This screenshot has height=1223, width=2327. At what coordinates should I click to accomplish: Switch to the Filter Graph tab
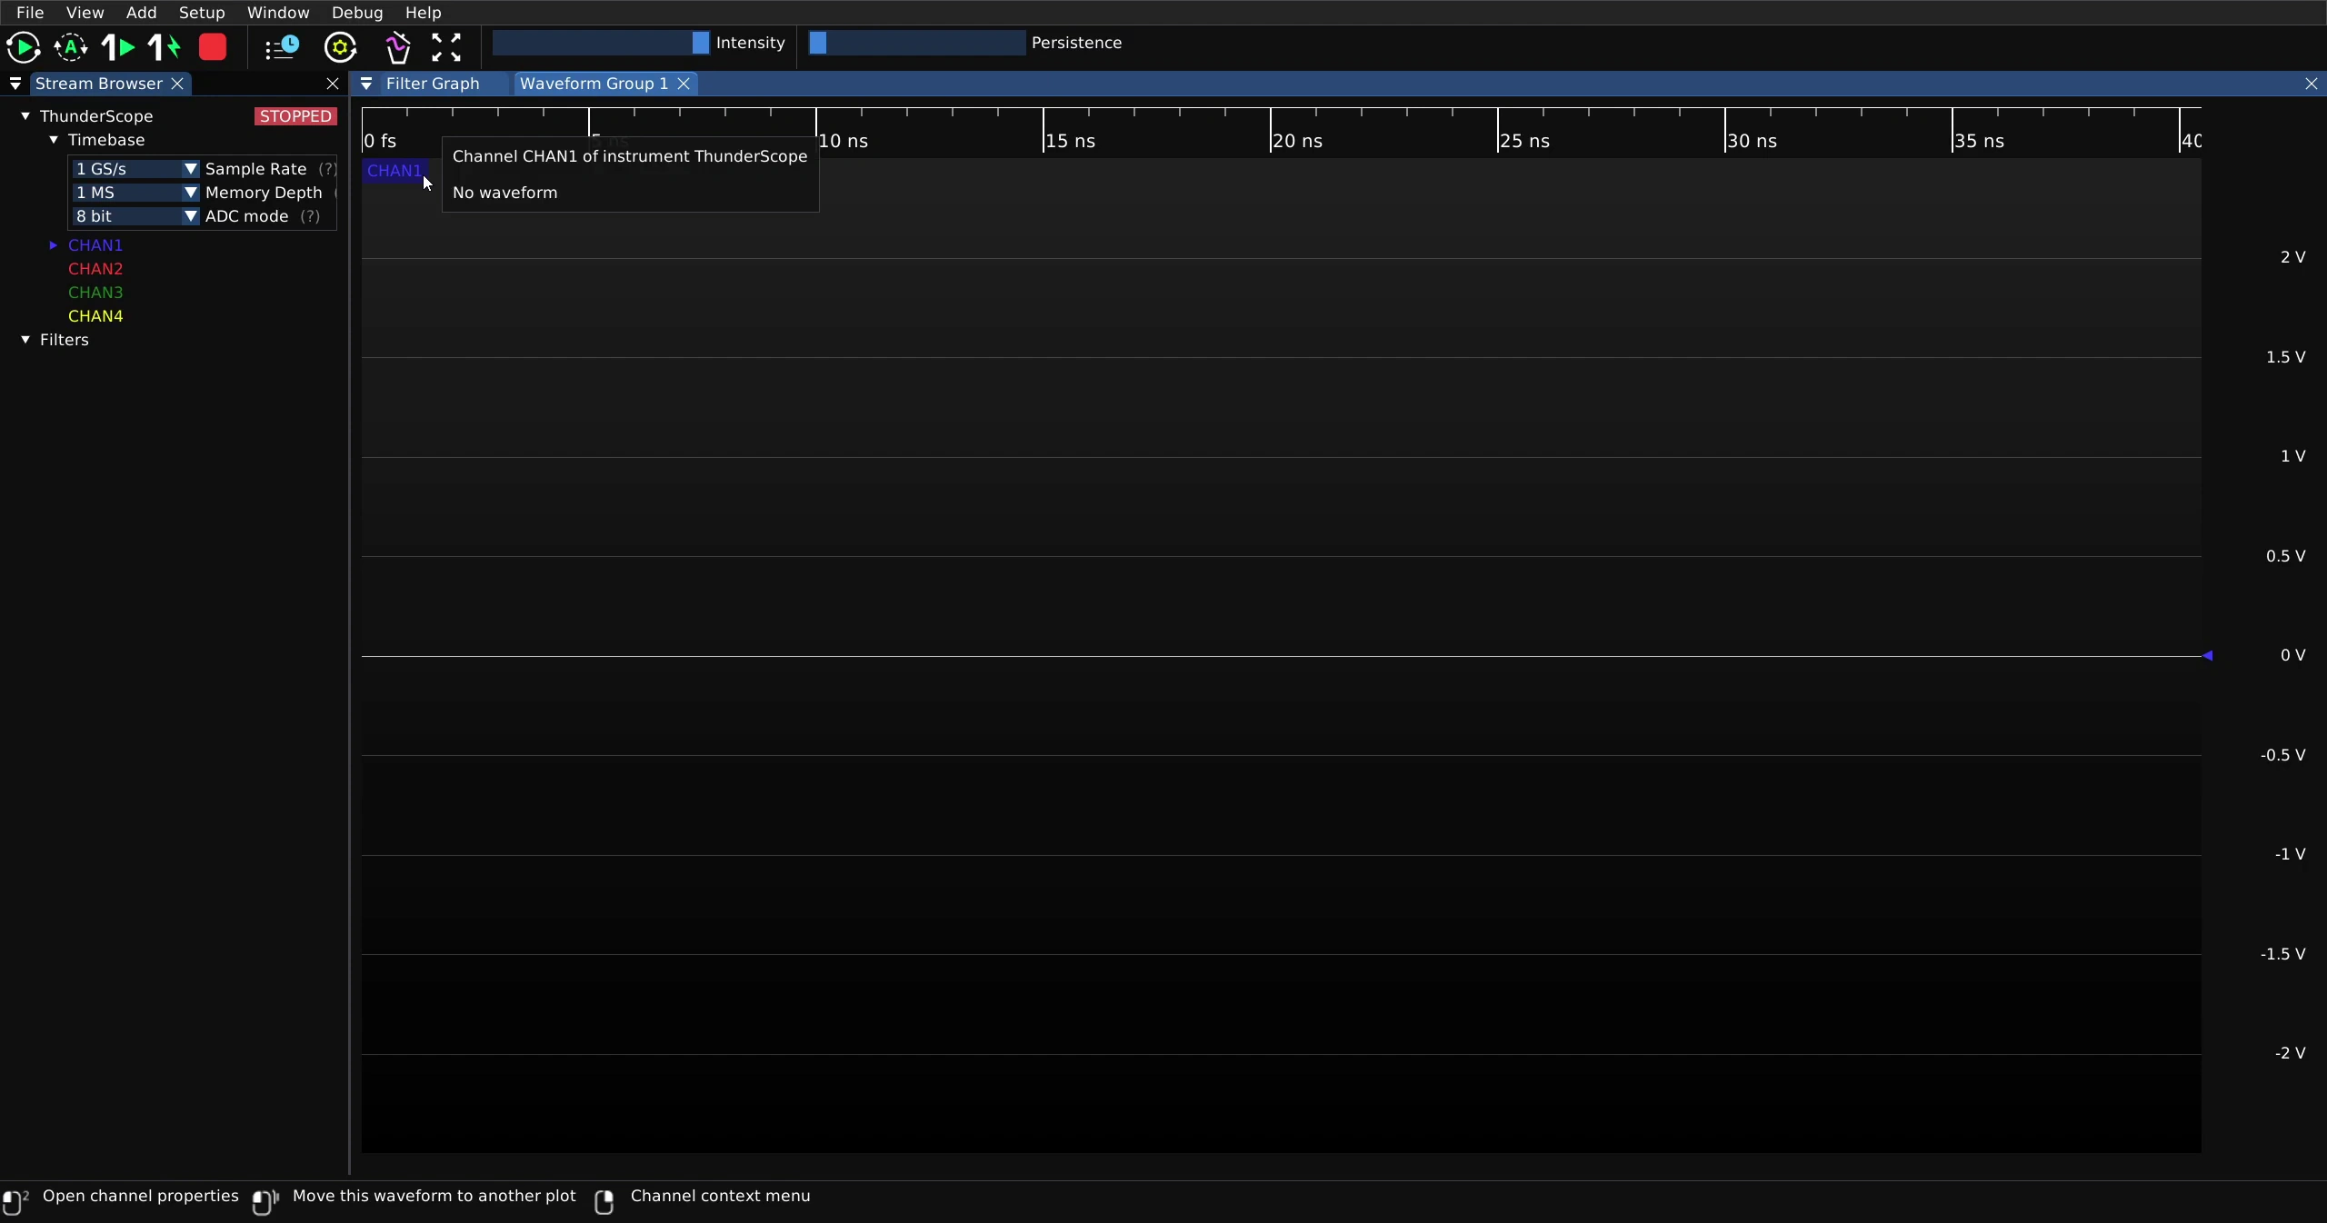point(433,84)
